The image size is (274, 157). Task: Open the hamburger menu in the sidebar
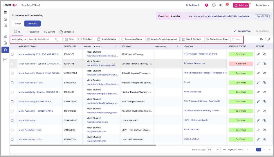point(5,12)
